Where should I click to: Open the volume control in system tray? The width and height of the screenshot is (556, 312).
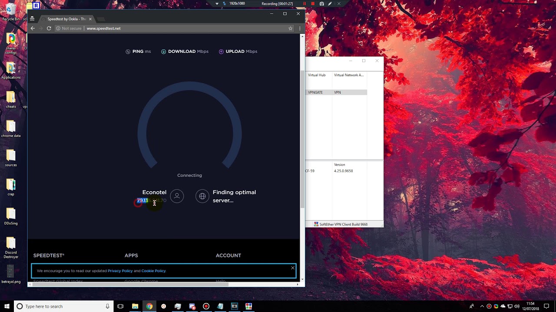517,306
